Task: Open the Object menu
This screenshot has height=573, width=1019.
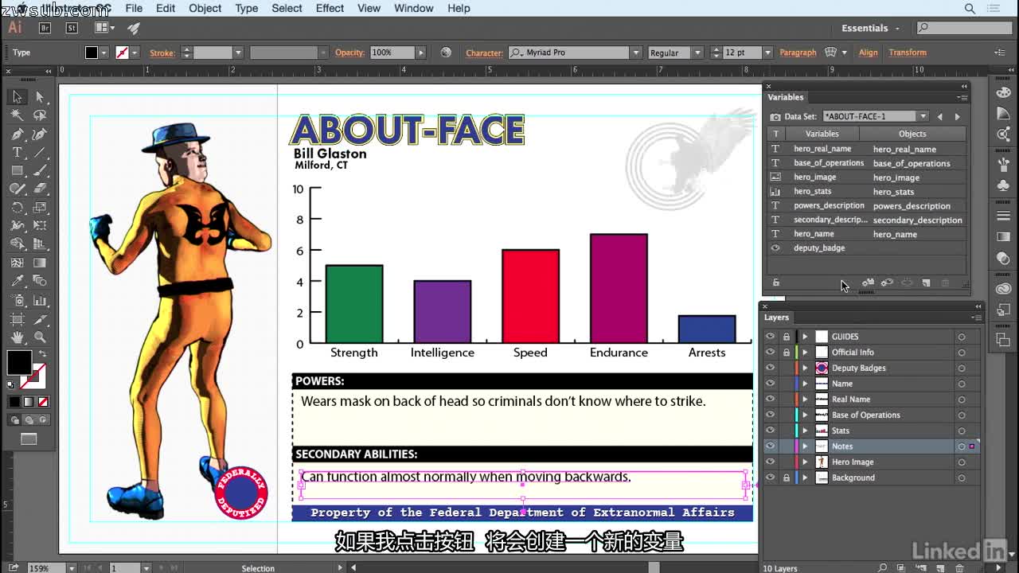Action: point(205,8)
